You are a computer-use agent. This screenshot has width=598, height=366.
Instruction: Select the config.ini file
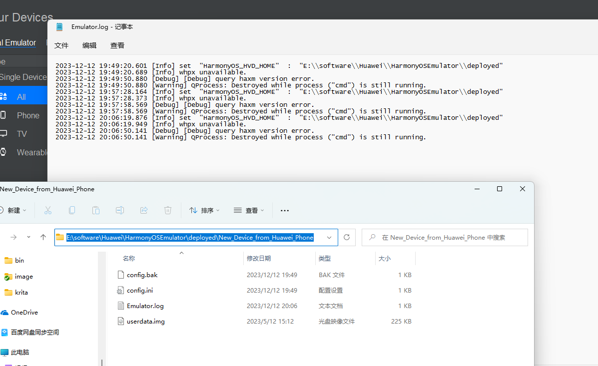coord(140,291)
